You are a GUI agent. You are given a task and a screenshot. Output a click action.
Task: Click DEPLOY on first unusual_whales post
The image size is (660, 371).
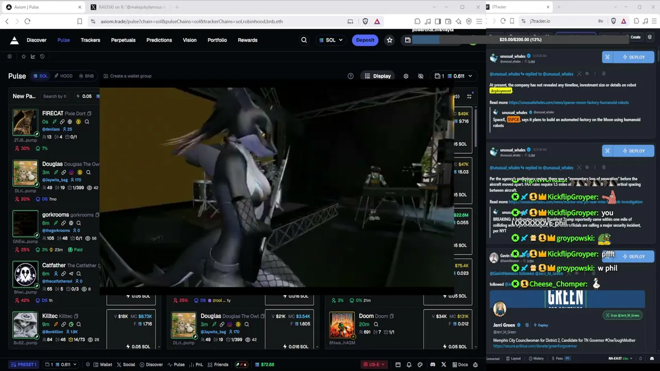634,57
